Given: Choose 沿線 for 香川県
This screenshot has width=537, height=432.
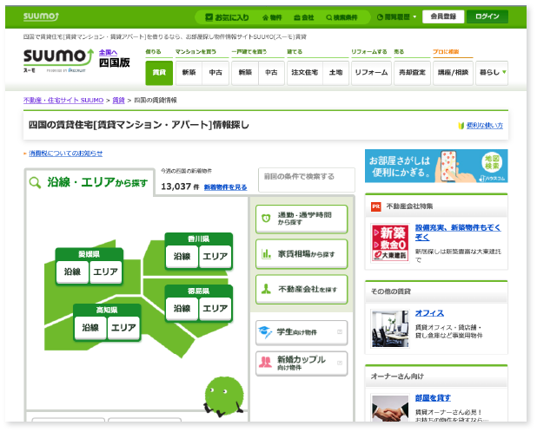Looking at the screenshot, I should (x=182, y=256).
